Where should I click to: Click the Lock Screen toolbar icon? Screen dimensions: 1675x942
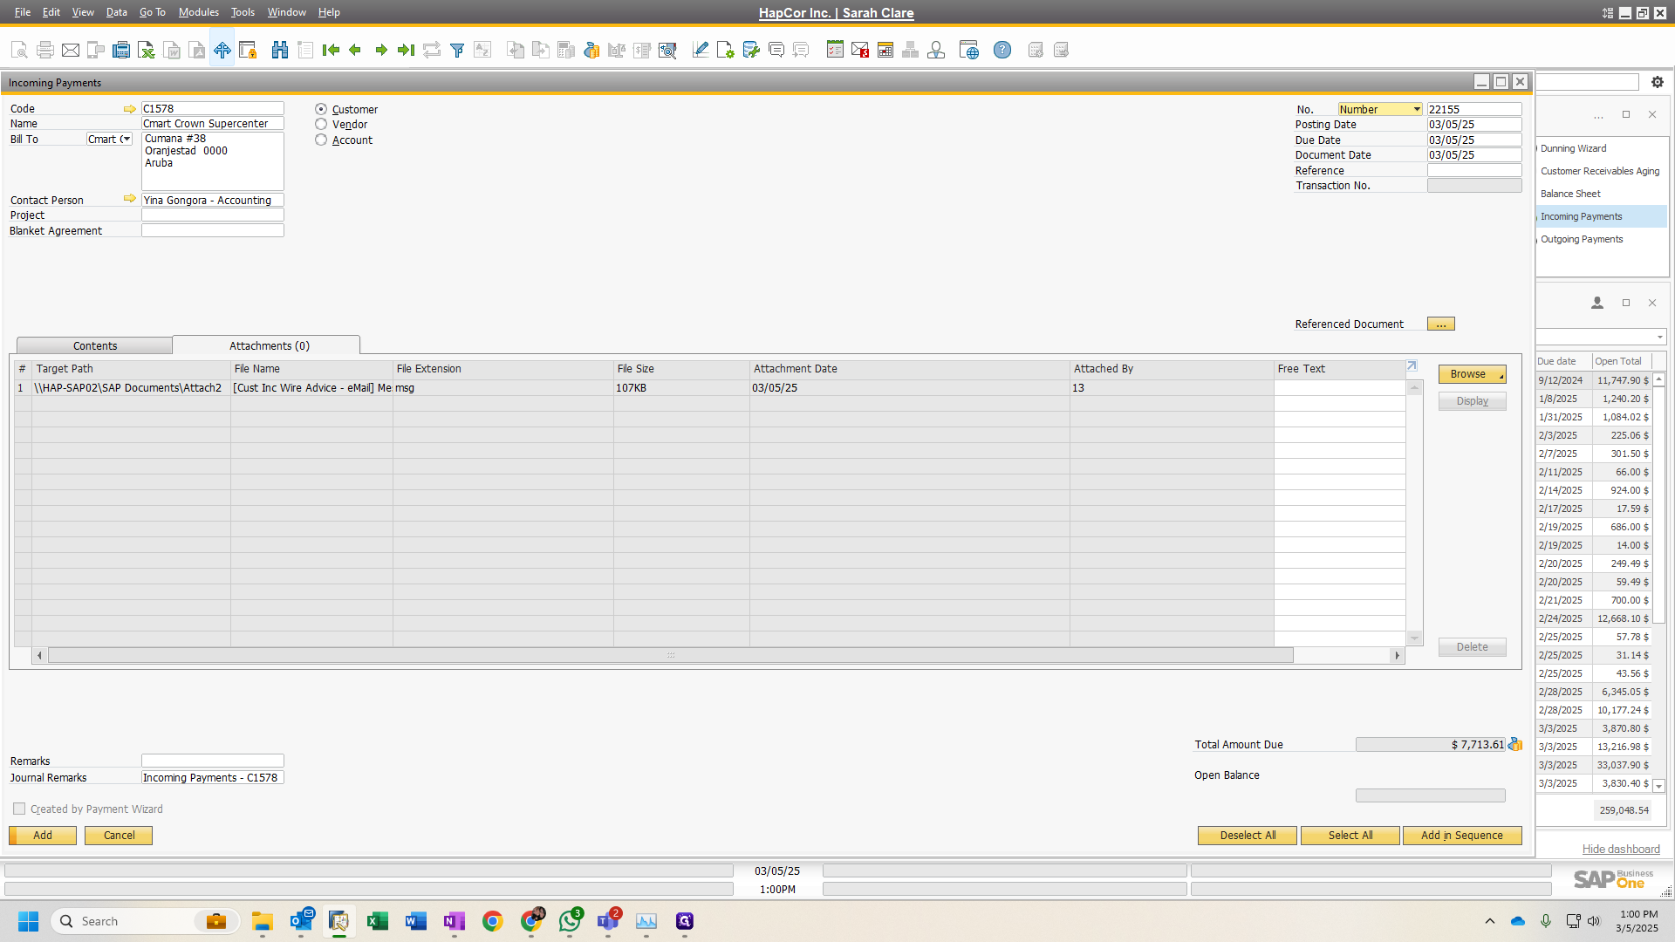point(248,50)
